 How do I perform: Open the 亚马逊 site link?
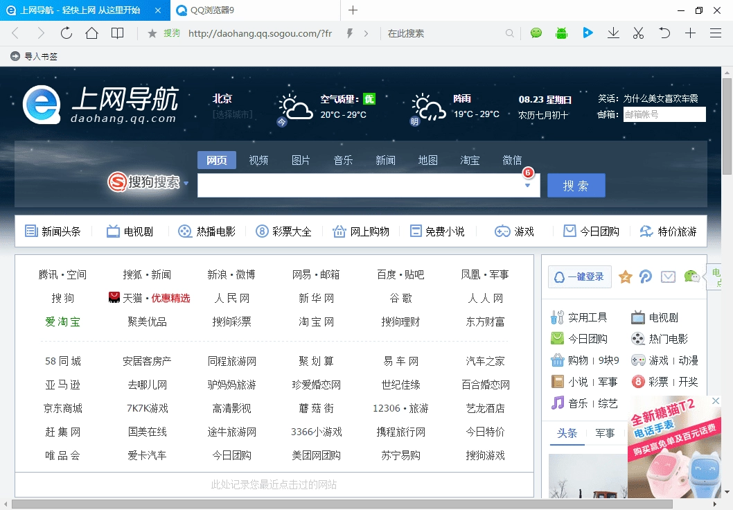coord(62,385)
